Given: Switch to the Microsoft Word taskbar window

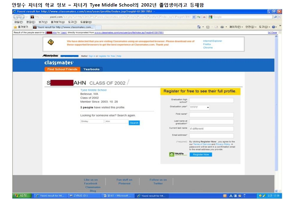Looking at the screenshot, I should point(118,196).
